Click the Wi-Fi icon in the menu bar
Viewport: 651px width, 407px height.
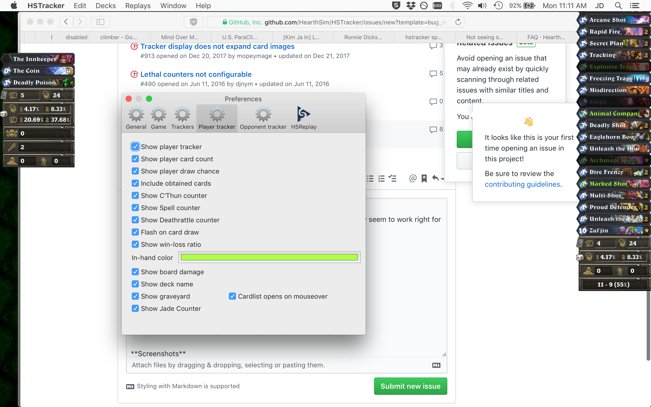[x=468, y=5]
